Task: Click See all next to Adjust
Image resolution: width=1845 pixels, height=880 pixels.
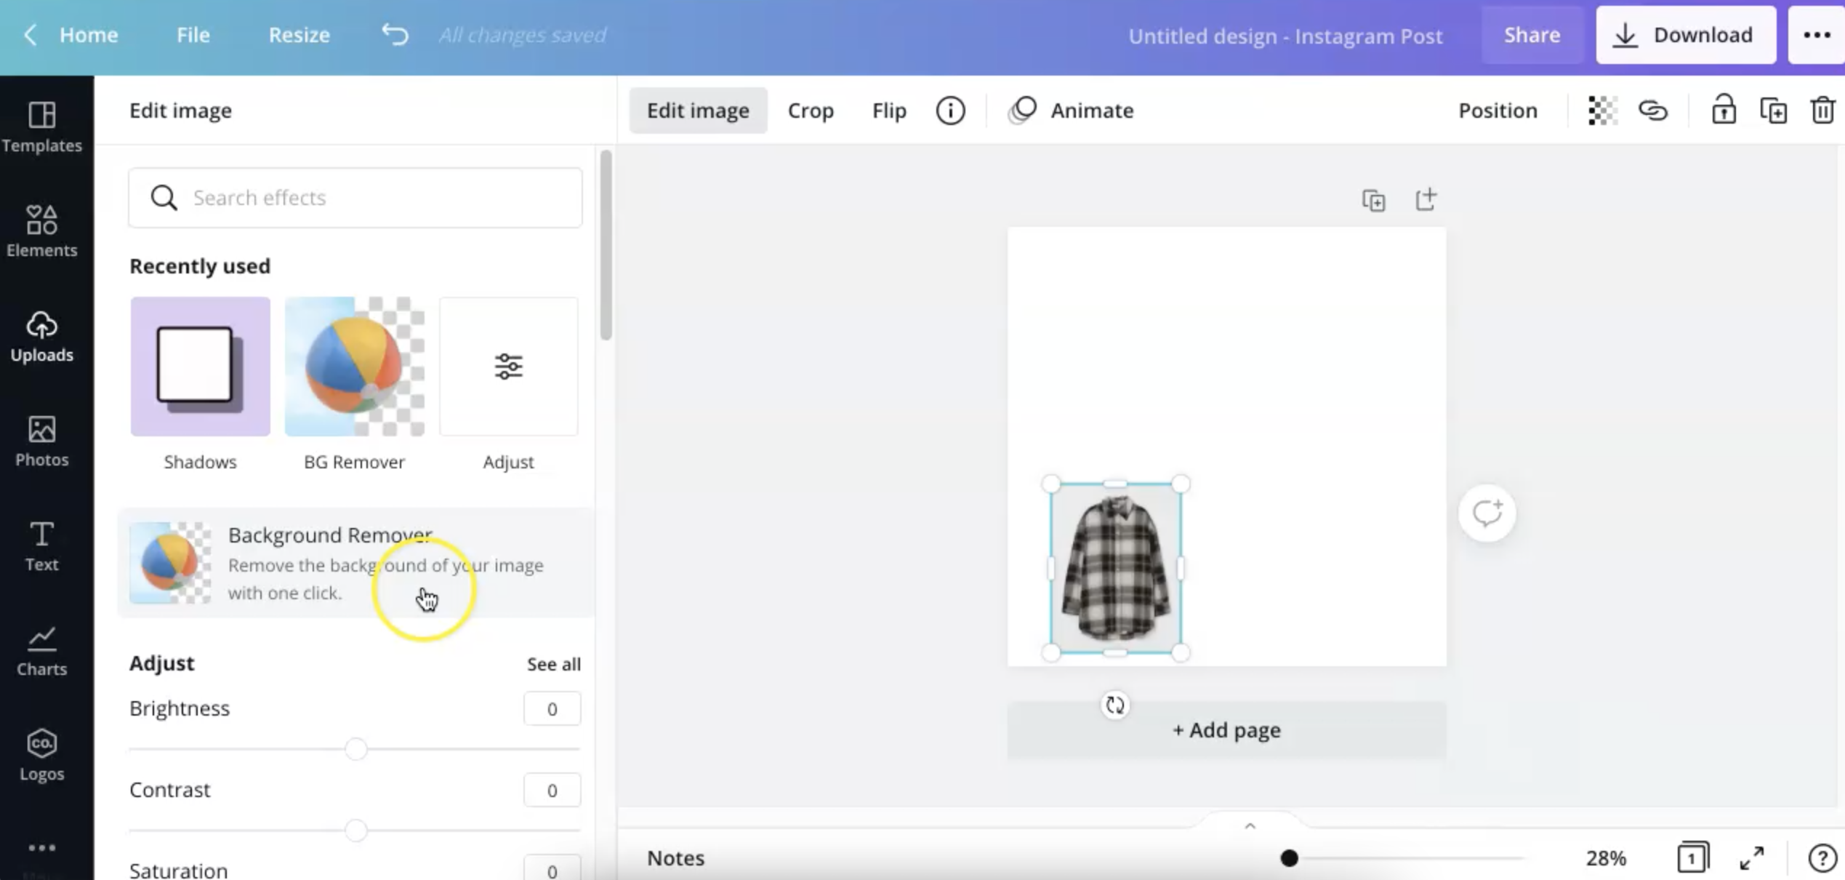Action: (553, 664)
